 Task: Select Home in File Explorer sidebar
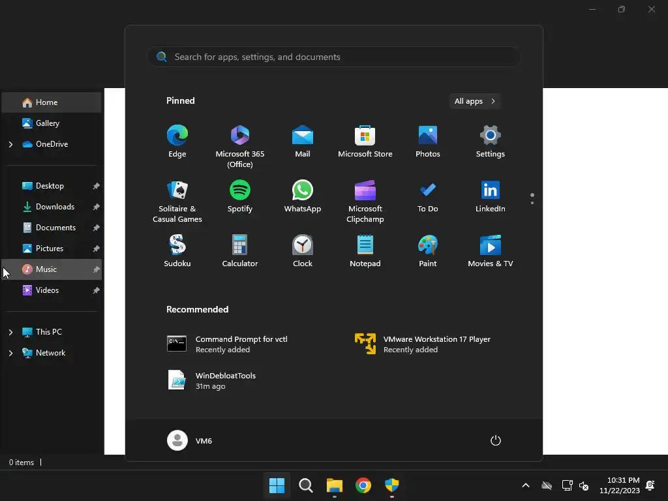coord(52,102)
